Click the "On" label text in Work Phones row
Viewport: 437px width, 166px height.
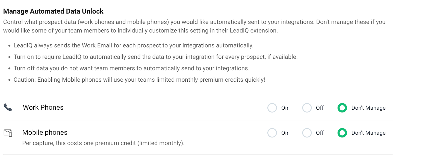pos(285,108)
